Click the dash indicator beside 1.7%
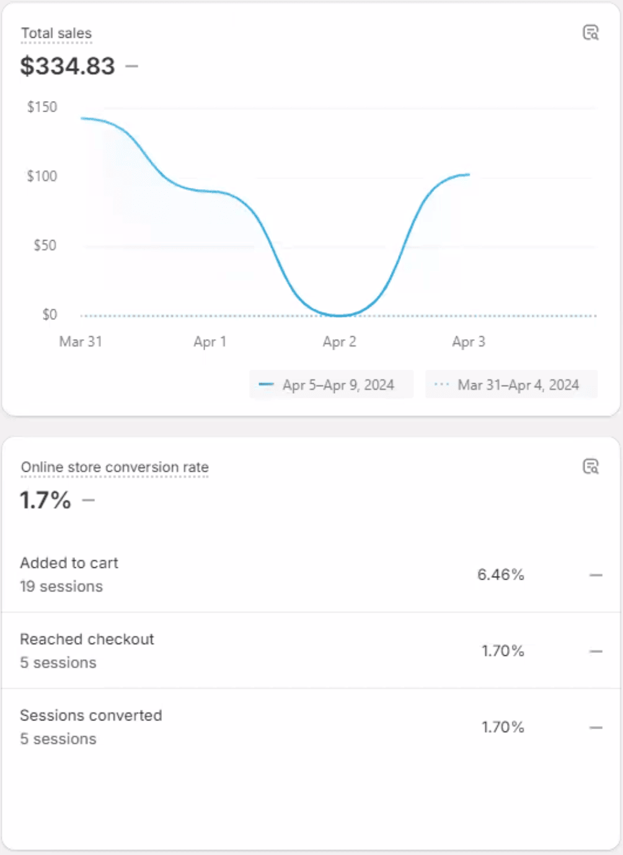The width and height of the screenshot is (623, 855). click(89, 500)
